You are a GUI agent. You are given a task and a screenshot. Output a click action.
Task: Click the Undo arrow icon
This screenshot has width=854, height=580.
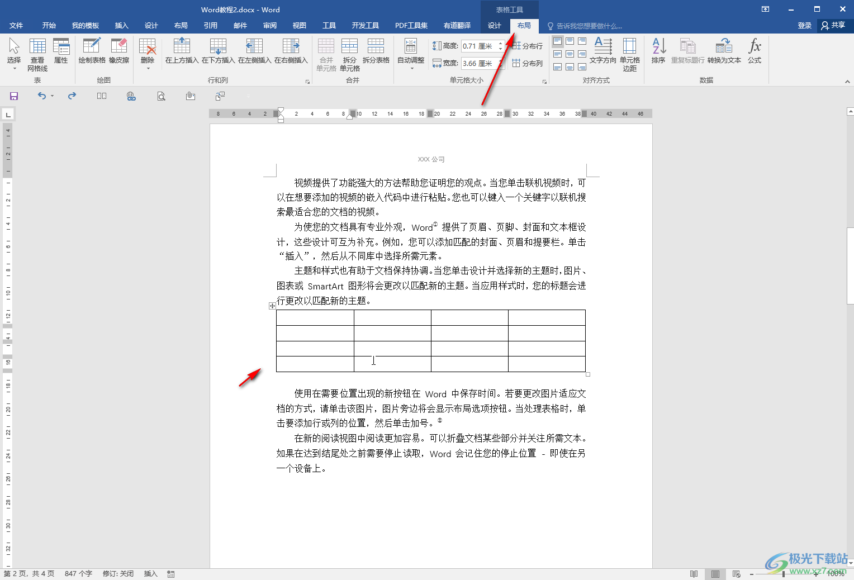(42, 96)
